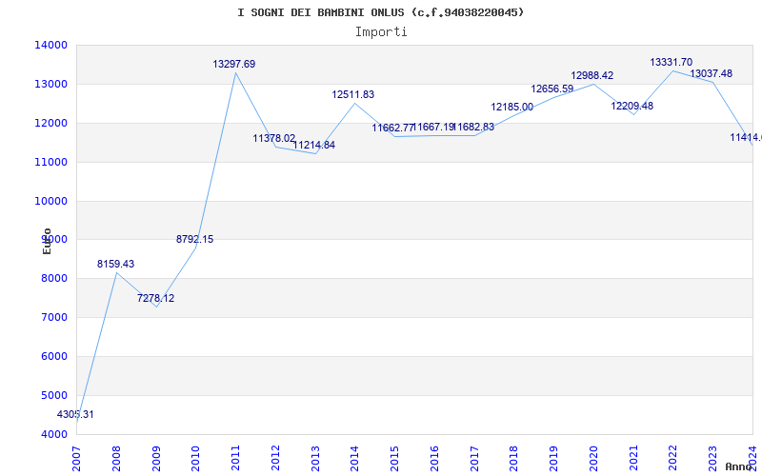Click the 8000 y-axis tick label
Image resolution: width=762 pixels, height=476 pixels.
(x=53, y=278)
